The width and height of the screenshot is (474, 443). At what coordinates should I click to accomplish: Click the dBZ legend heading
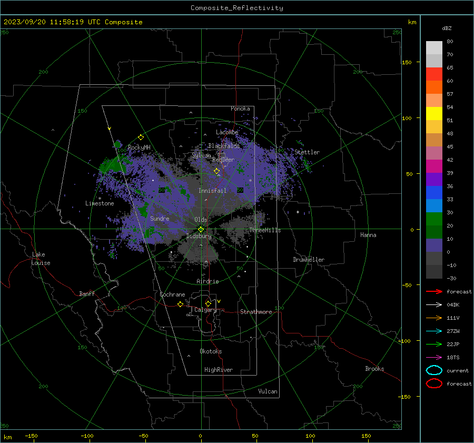(447, 28)
